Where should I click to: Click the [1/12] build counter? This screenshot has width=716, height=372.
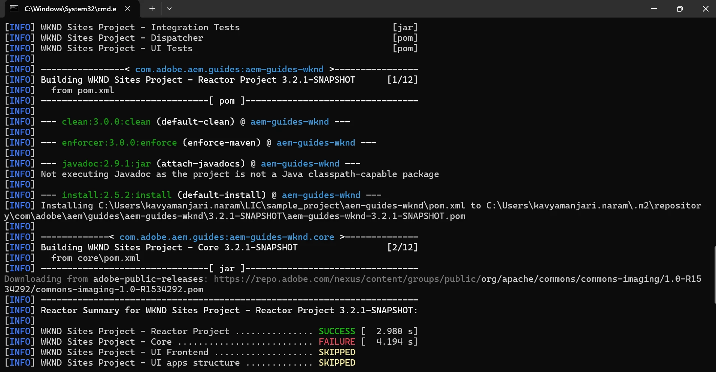tap(403, 80)
